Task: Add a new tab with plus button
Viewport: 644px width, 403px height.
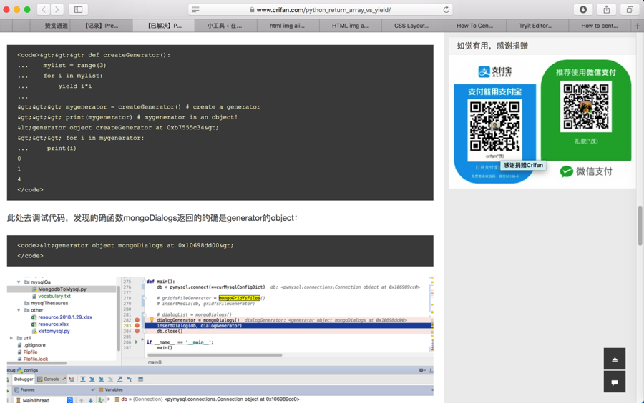Action: tap(637, 26)
